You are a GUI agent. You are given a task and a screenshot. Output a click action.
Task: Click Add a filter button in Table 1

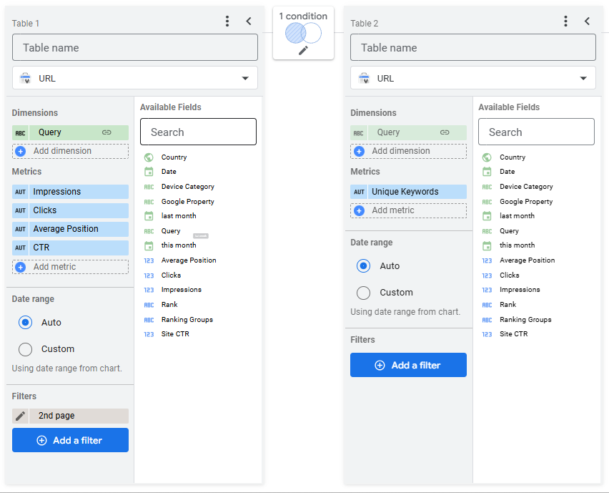(70, 440)
